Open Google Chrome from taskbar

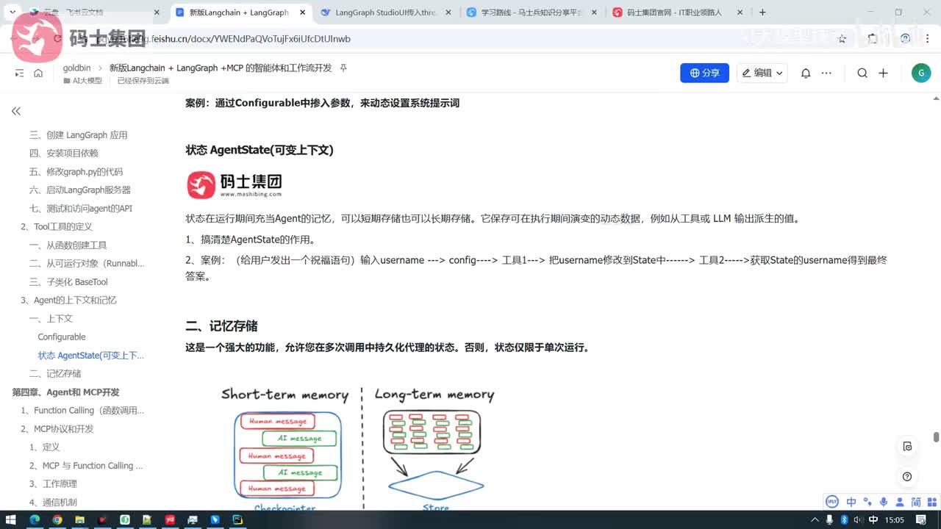pyautogui.click(x=57, y=519)
